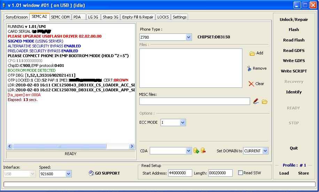Click the title bar phone app icon
The height and width of the screenshot is (192, 319).
(4, 5)
